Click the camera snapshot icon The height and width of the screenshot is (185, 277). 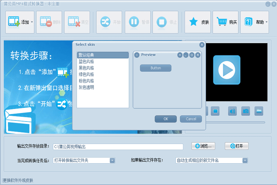[246, 111]
